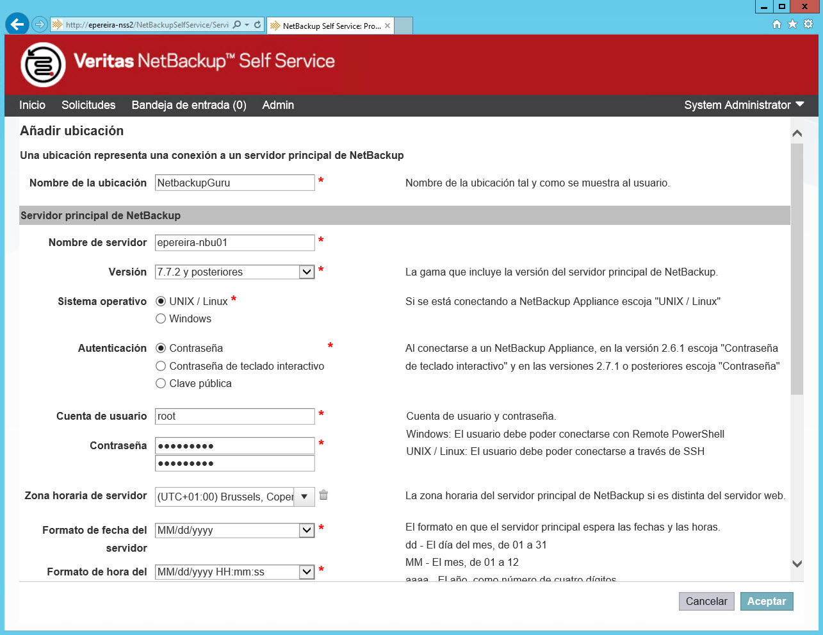Click the scrollbar up arrow

click(797, 133)
